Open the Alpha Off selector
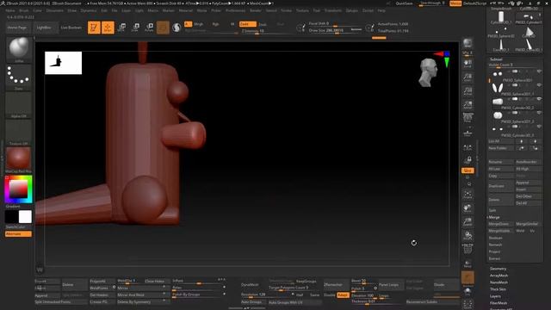This screenshot has width=551, height=310. pos(19,105)
